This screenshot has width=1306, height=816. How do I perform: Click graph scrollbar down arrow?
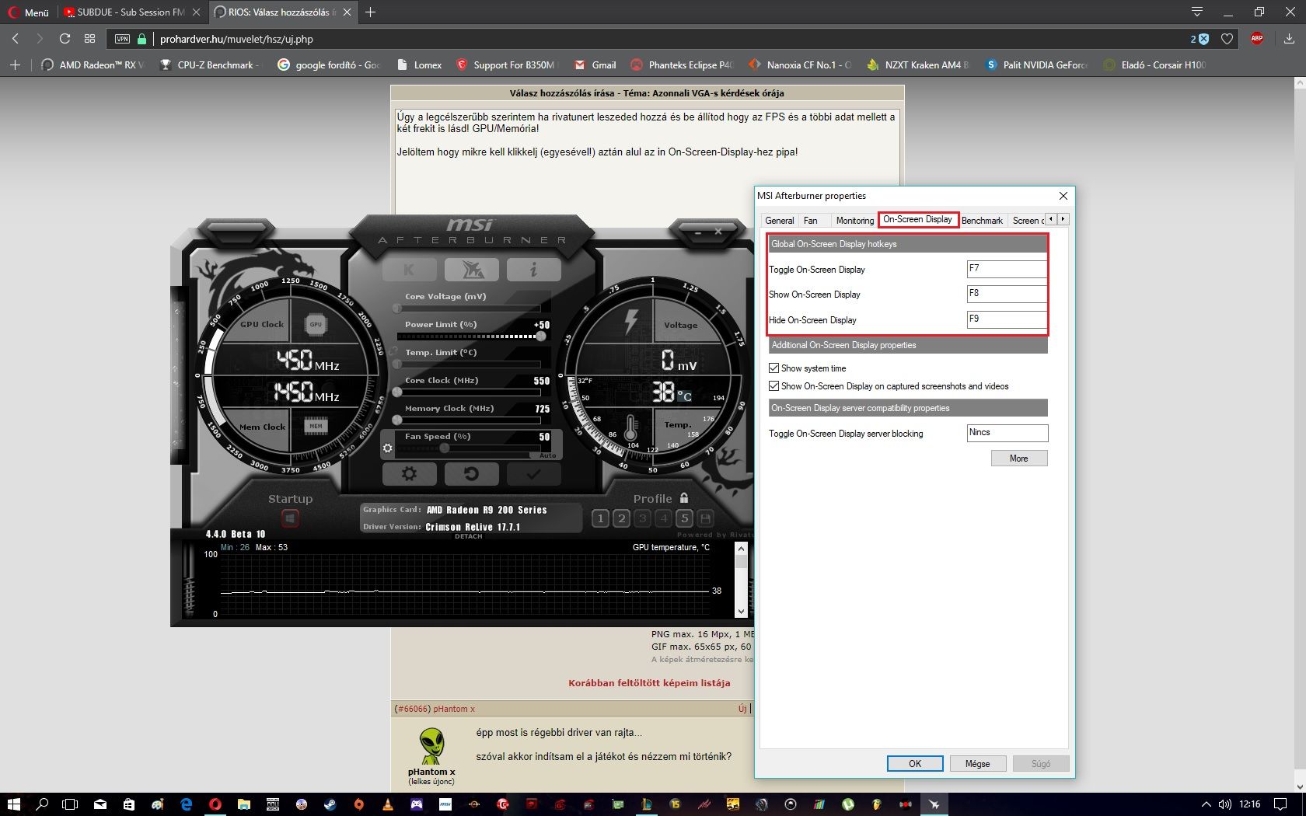741,612
